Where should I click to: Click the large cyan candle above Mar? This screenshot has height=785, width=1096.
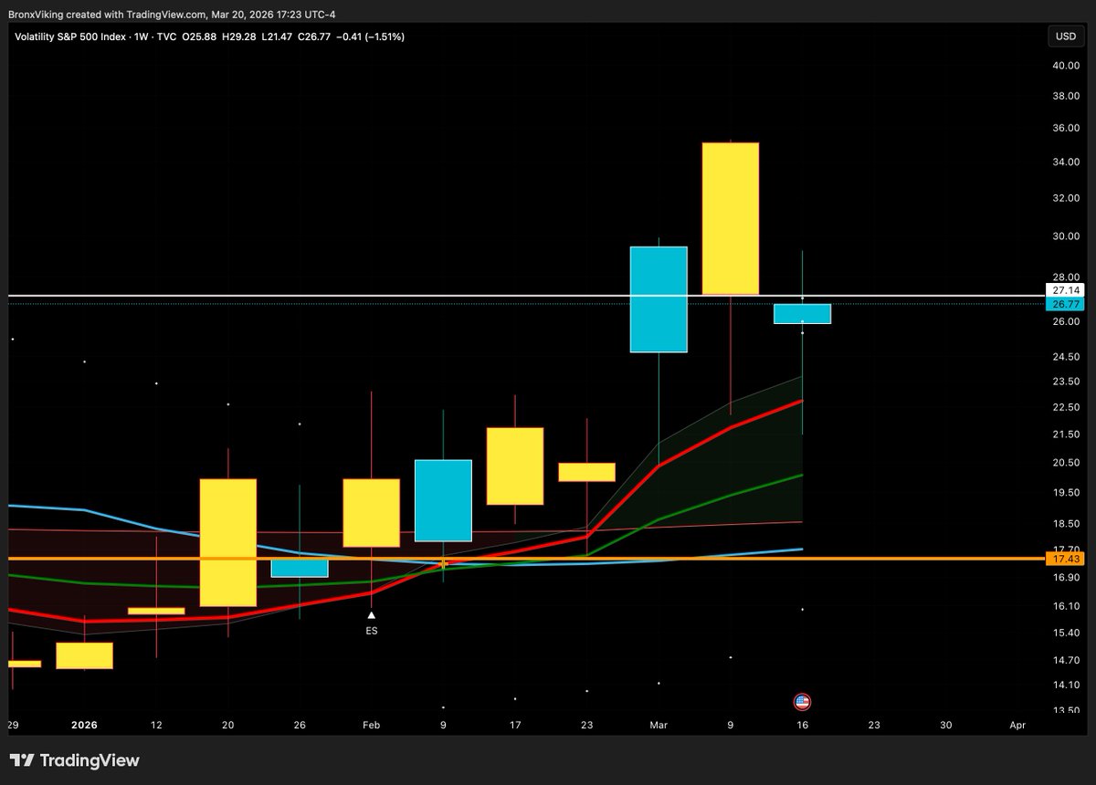[659, 299]
